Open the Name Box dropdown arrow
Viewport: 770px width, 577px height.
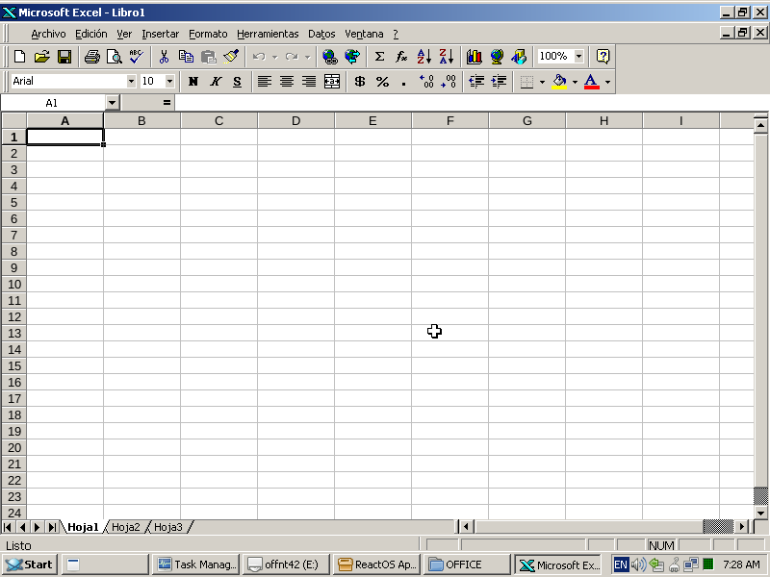tap(113, 103)
